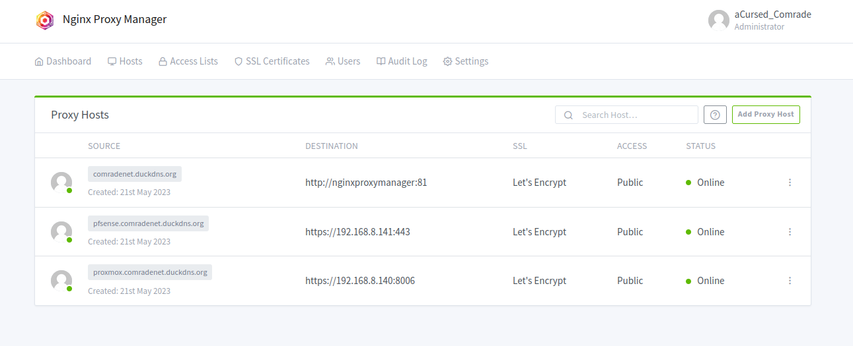
Task: Click SOURCE column header
Action: (x=104, y=146)
